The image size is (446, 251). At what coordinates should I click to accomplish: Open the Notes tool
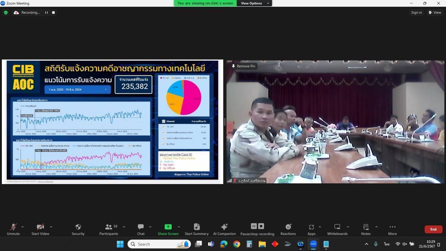(366, 229)
